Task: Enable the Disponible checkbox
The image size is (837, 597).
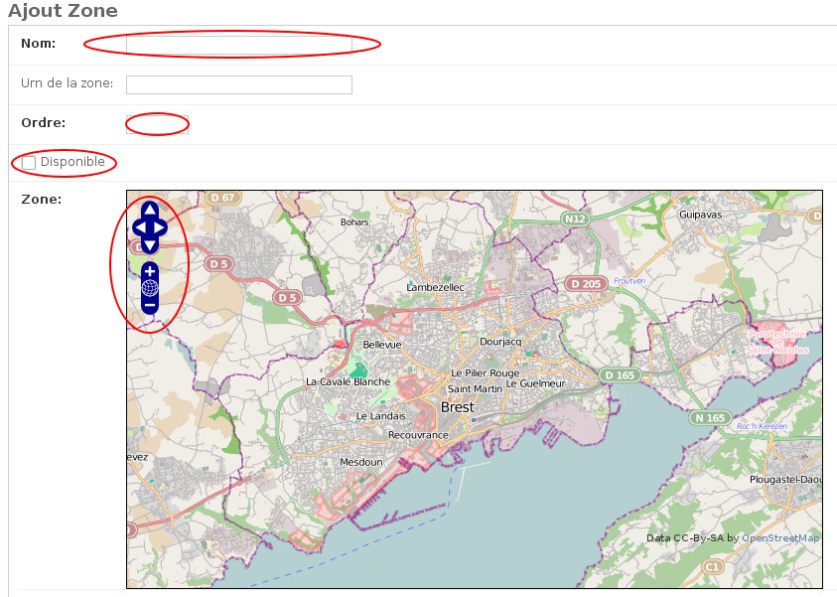Action: coord(29,162)
